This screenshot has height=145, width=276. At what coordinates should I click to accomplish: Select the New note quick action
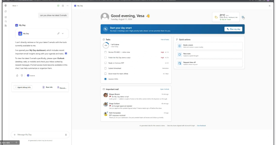pos(209,54)
